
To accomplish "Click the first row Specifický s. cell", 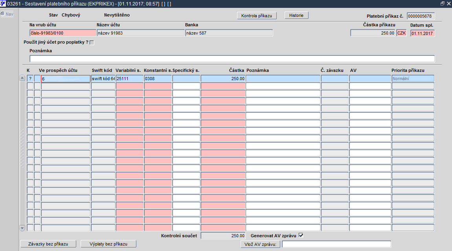I will [x=186, y=79].
